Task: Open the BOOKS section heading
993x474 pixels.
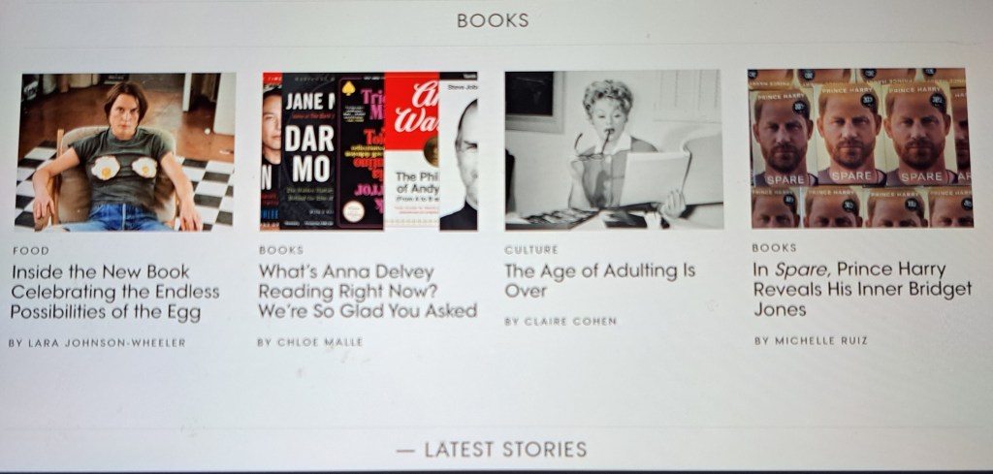Action: click(x=493, y=20)
